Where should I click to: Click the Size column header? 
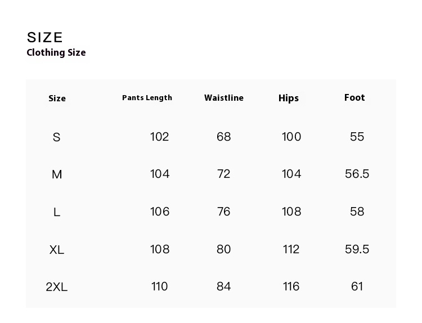[57, 98]
